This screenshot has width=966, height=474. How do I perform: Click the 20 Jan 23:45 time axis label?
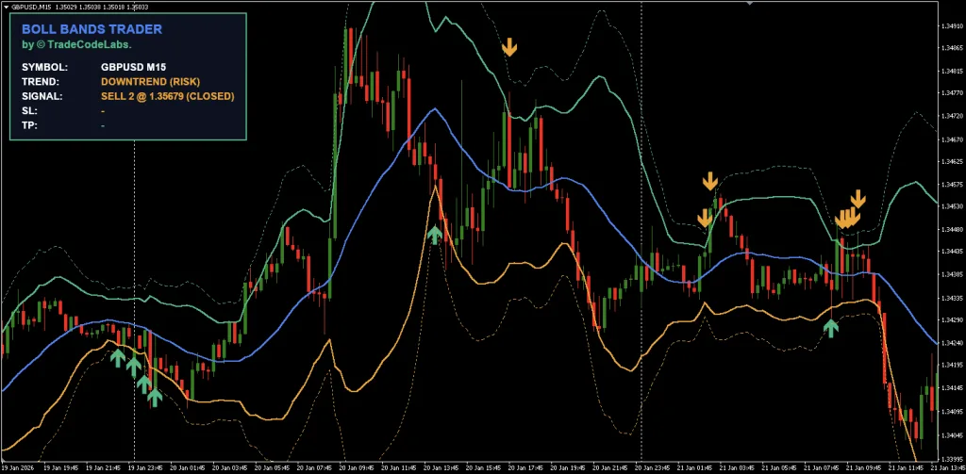click(653, 467)
